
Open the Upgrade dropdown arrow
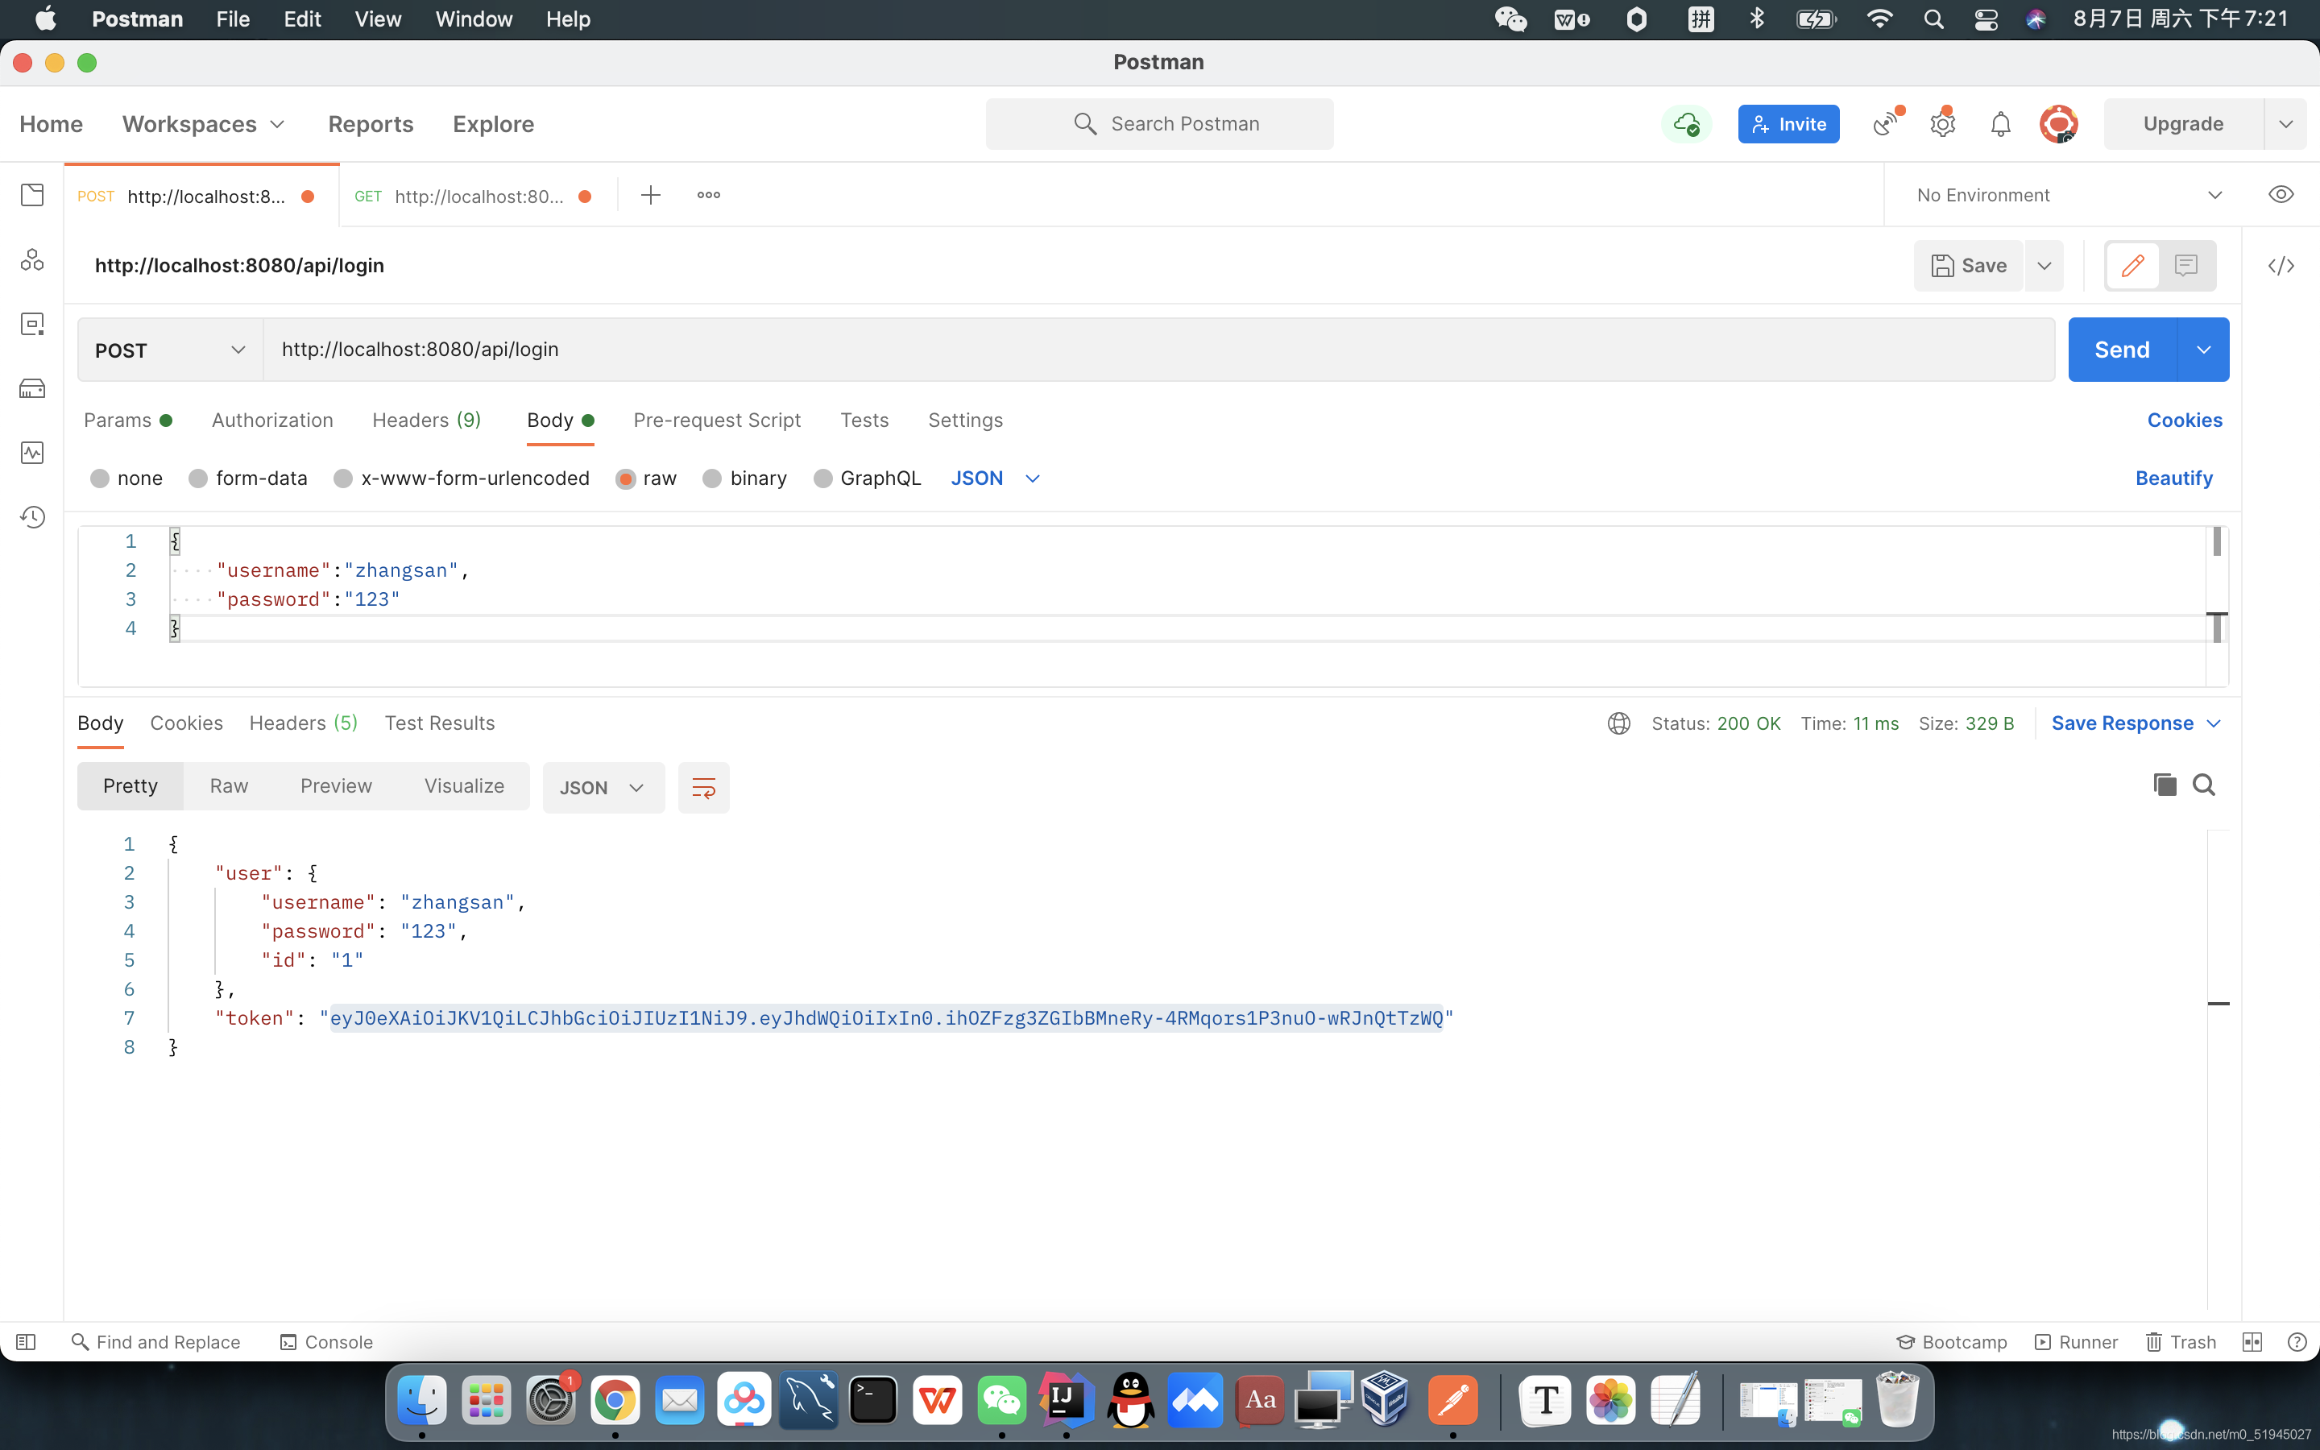[x=2285, y=124]
